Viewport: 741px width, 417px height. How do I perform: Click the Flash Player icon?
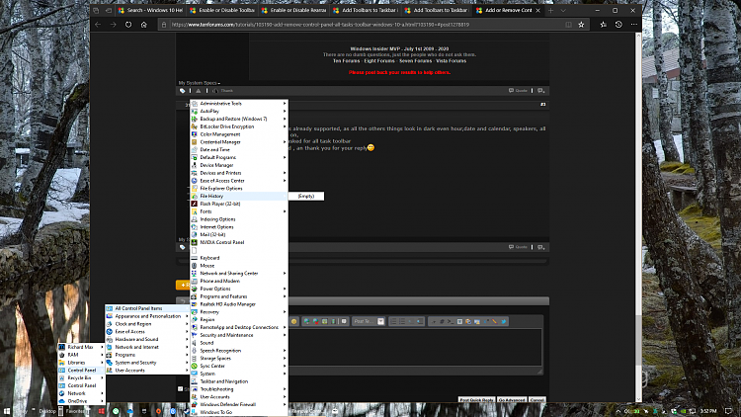click(x=195, y=204)
